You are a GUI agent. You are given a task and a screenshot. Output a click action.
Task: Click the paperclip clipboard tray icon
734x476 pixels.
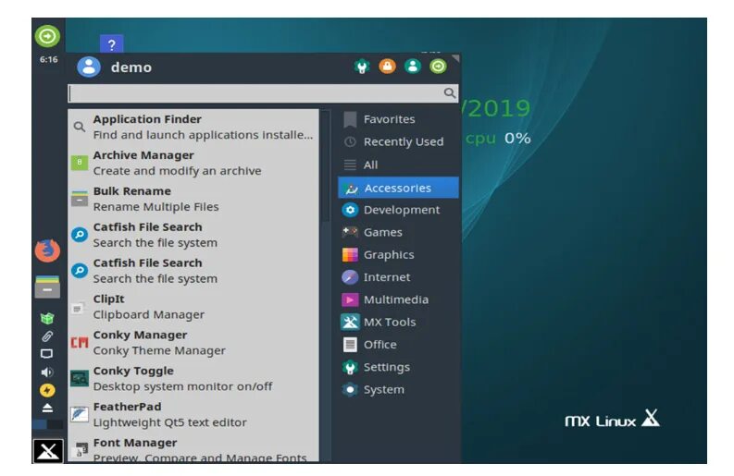click(47, 336)
